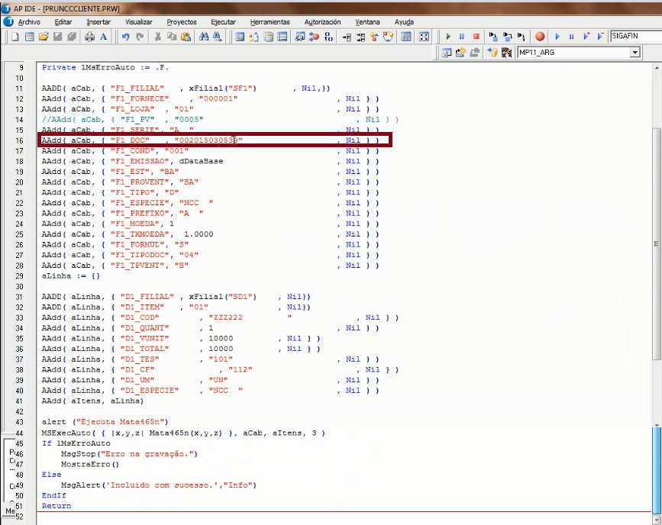Click MostraErro() on line 47

click(90, 464)
